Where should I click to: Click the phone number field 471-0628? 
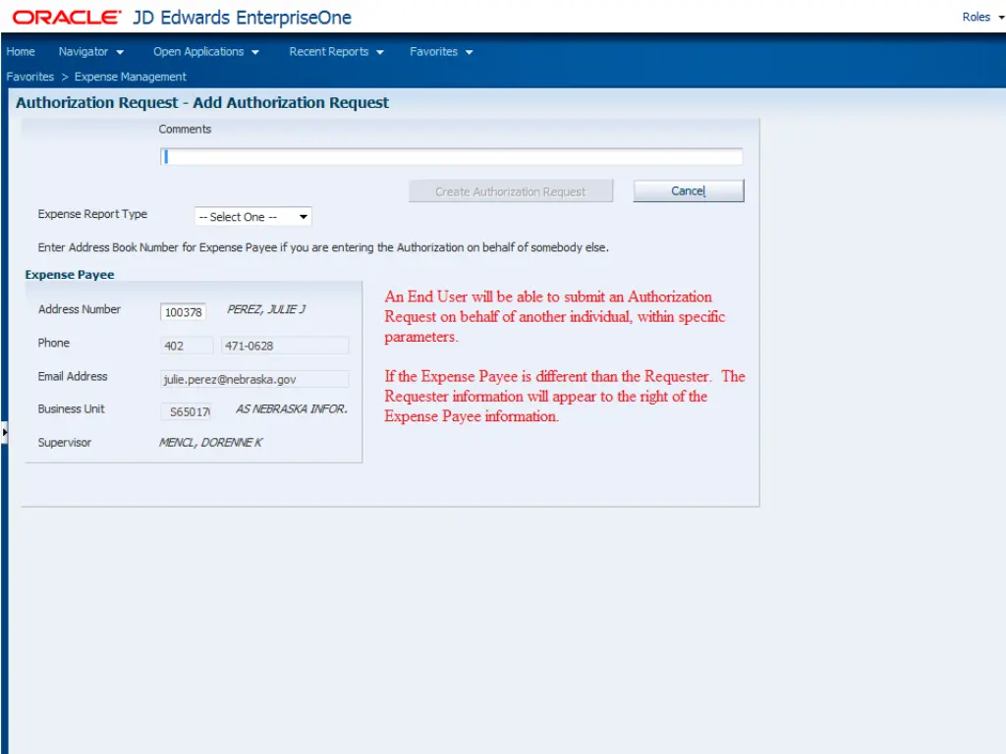(x=284, y=346)
